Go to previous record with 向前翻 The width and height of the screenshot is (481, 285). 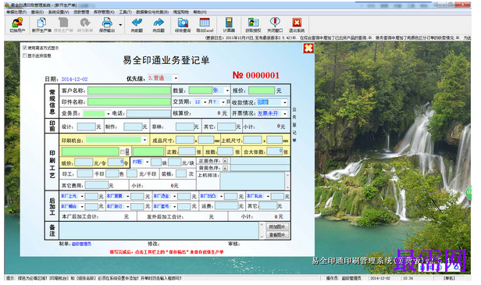click(x=137, y=24)
